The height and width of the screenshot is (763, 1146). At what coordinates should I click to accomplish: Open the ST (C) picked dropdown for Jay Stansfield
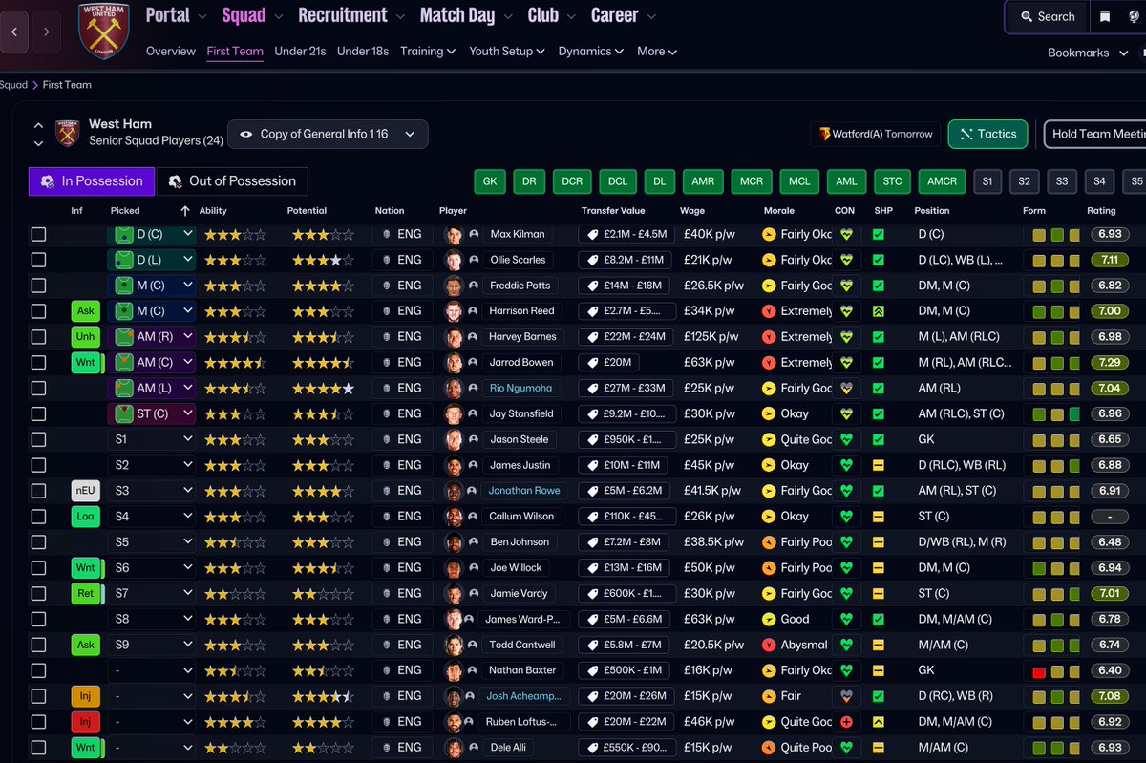[154, 413]
